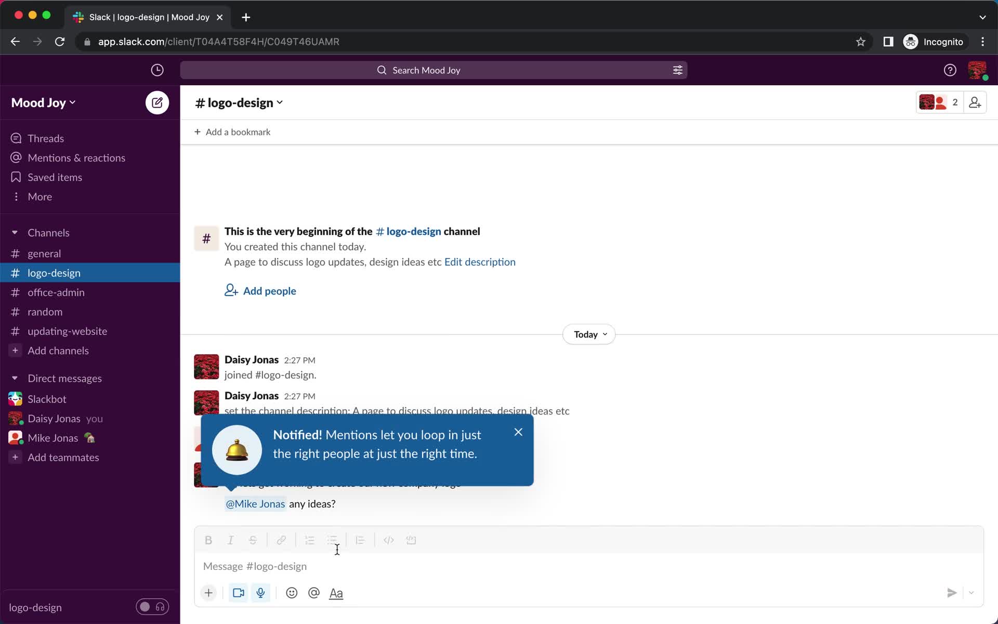Record an audio clip
Image resolution: width=998 pixels, height=624 pixels.
pyautogui.click(x=261, y=593)
